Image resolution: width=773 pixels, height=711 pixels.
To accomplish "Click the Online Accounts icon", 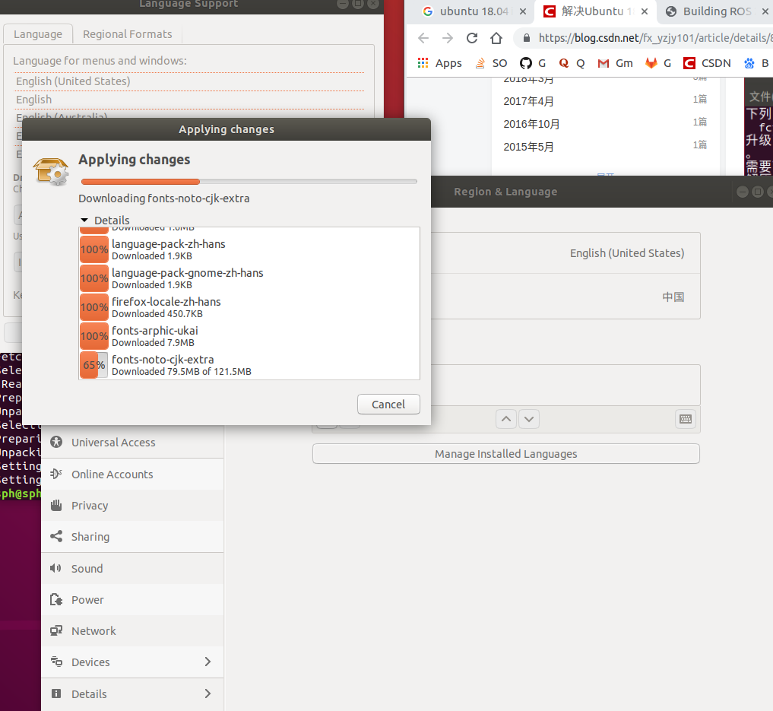I will (x=56, y=474).
